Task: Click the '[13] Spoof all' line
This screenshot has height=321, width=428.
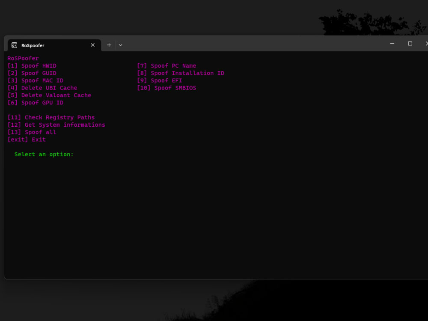Action: pyautogui.click(x=32, y=132)
